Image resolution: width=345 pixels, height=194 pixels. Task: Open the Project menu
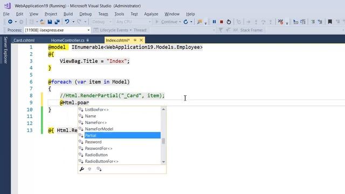(x=51, y=14)
